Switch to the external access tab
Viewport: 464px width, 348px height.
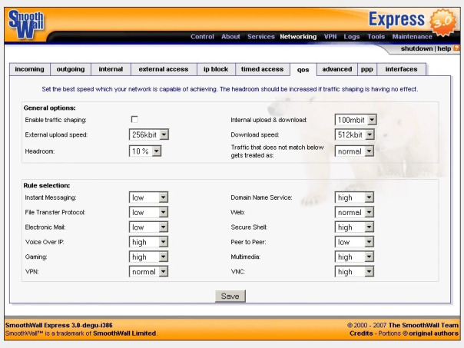[x=164, y=69]
